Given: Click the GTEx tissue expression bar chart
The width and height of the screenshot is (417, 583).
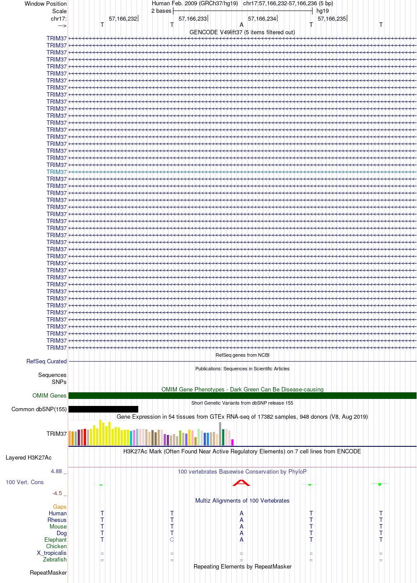Looking at the screenshot, I should pyautogui.click(x=151, y=433).
